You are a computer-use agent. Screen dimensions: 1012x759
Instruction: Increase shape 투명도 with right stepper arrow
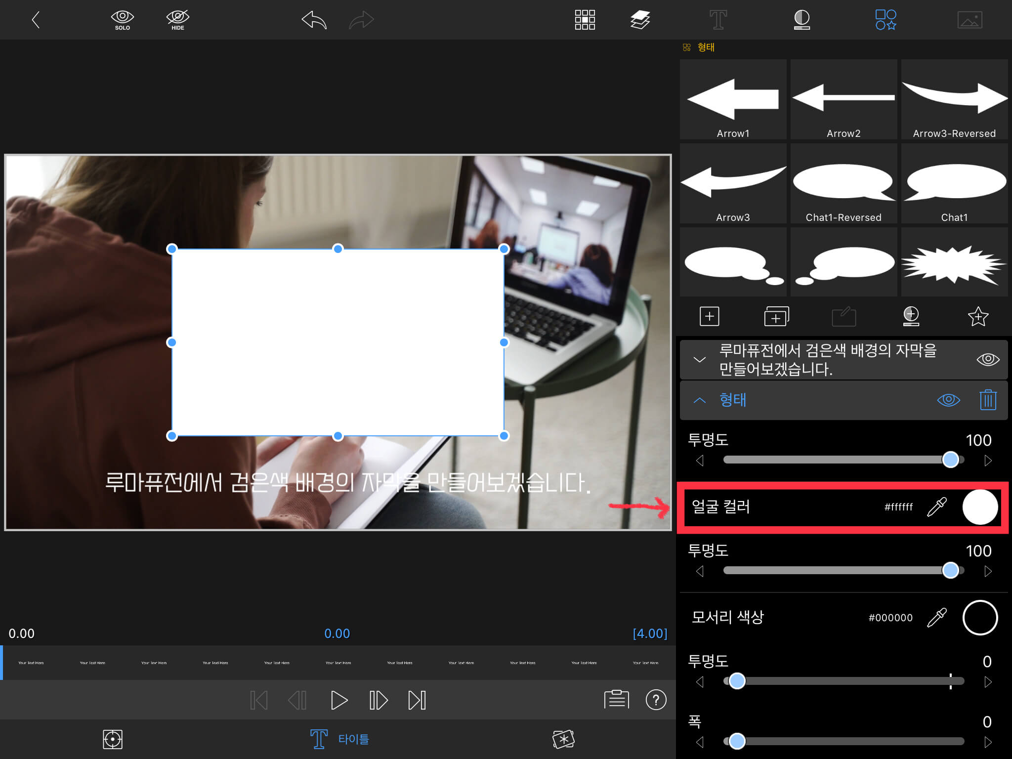click(x=988, y=461)
